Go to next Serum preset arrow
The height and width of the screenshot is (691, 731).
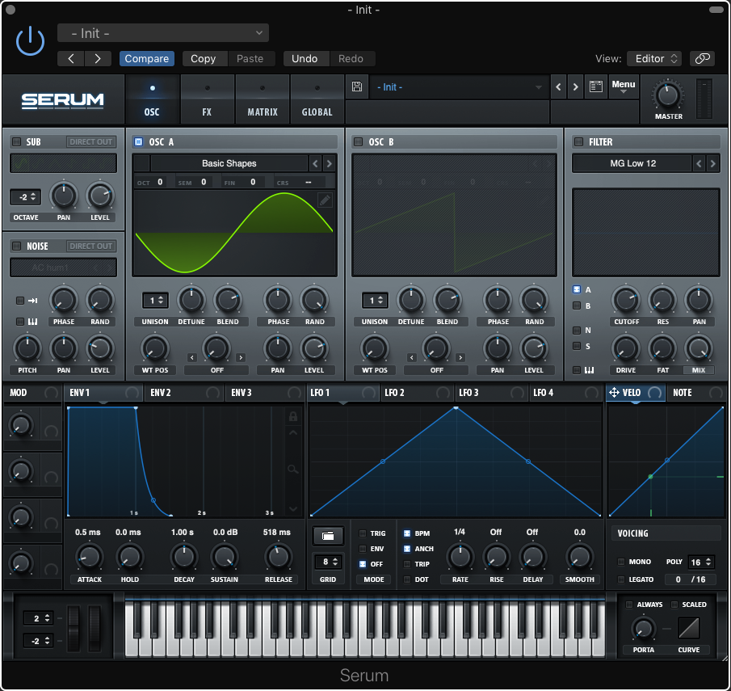tap(576, 86)
